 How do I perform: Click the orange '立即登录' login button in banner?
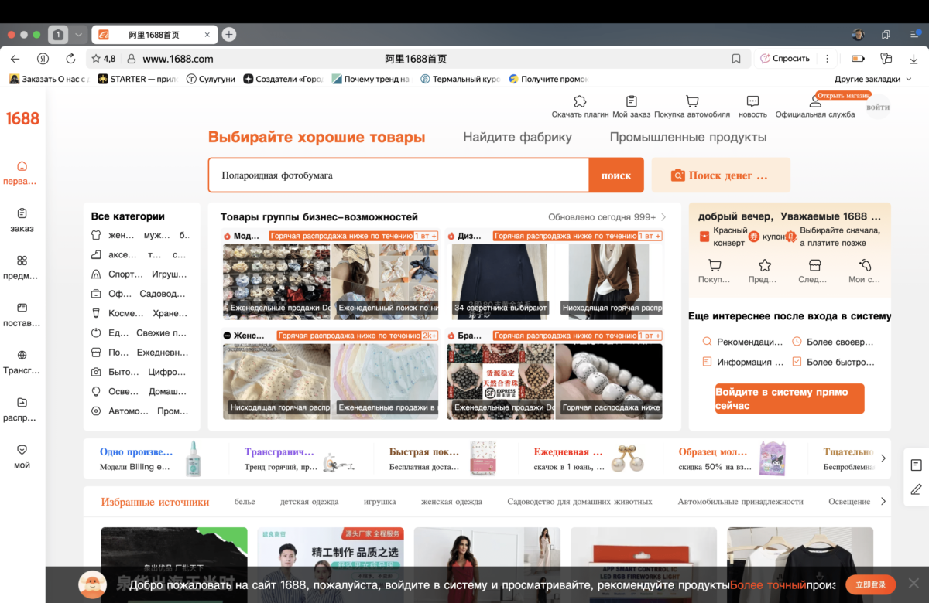click(871, 584)
